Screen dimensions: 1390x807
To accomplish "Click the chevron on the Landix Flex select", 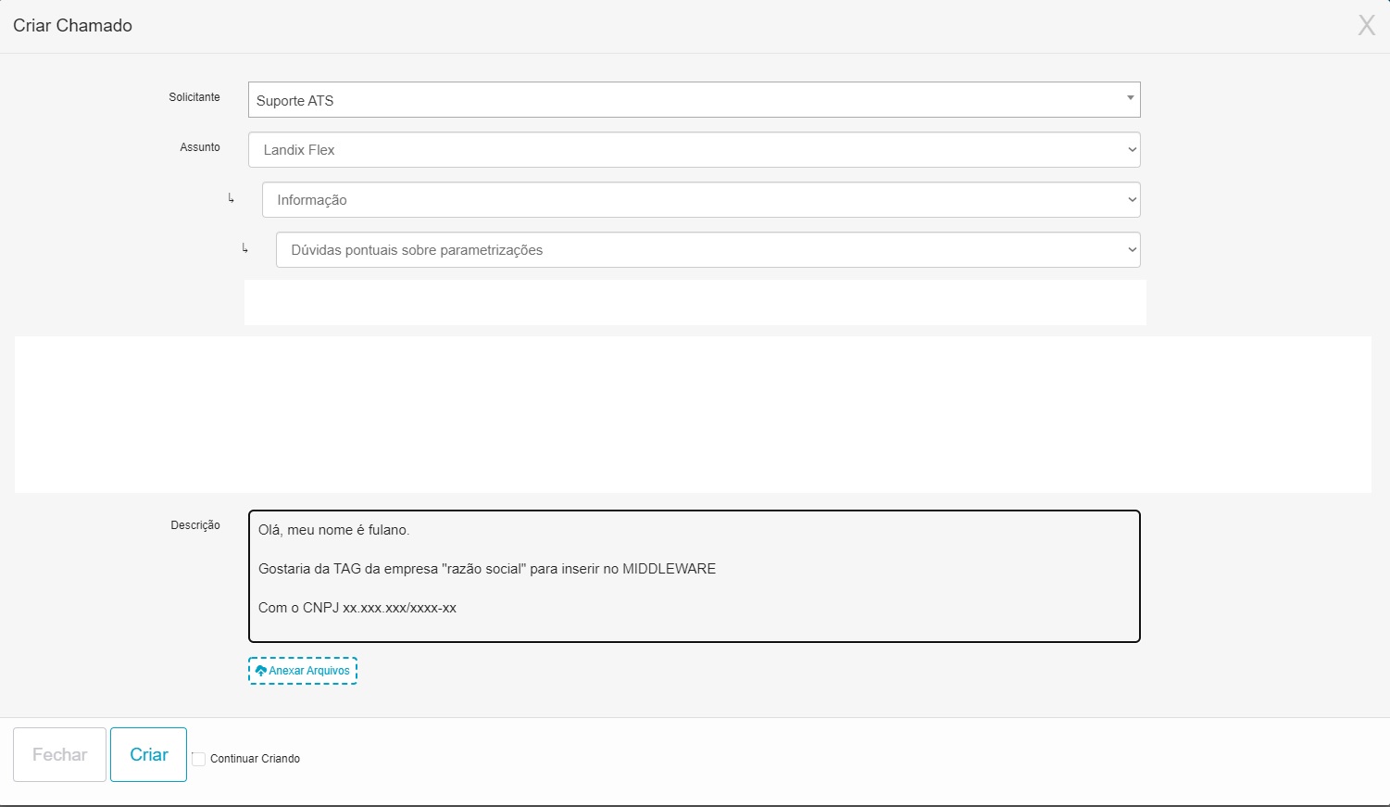I will [x=1131, y=150].
